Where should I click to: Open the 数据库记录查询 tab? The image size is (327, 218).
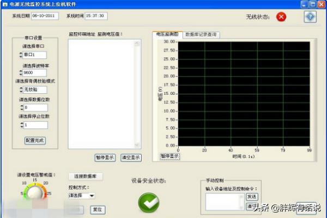(x=201, y=34)
